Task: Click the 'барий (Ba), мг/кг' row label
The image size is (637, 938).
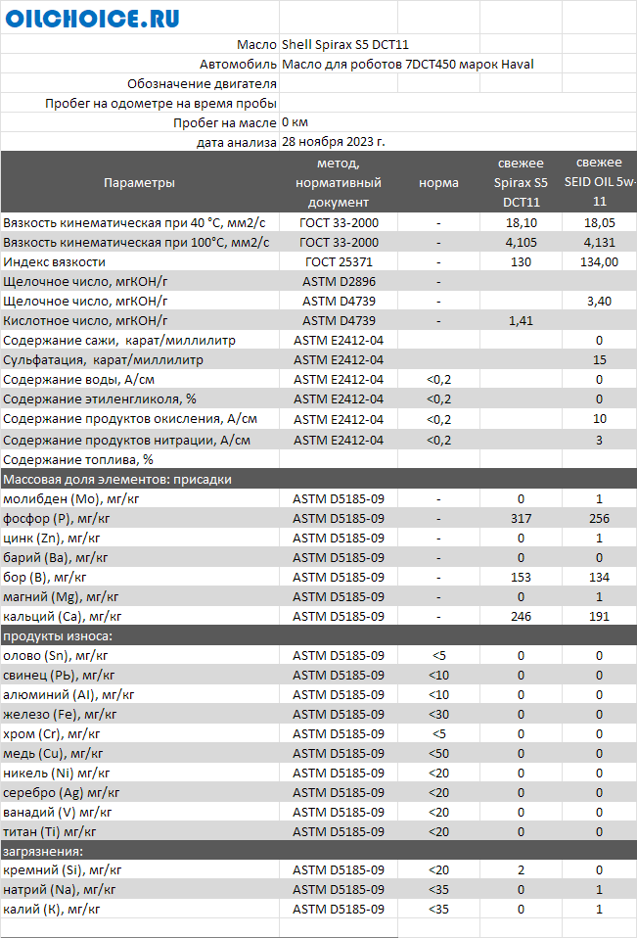Action: (56, 557)
